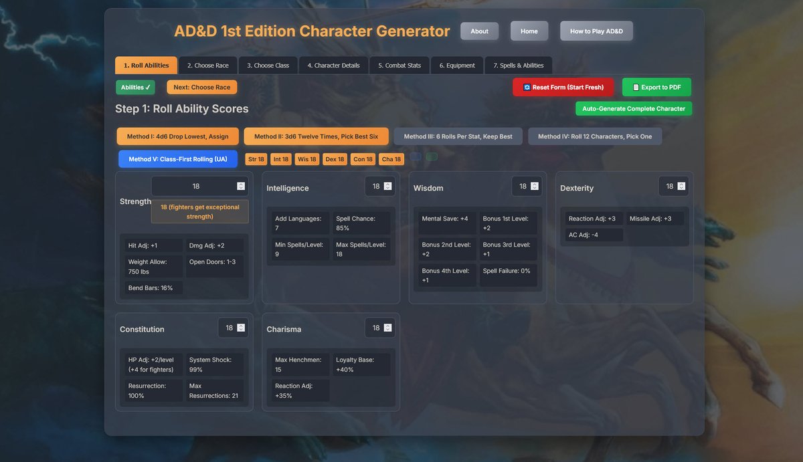Click the Reset Form (Start Fresh) button

coord(563,87)
